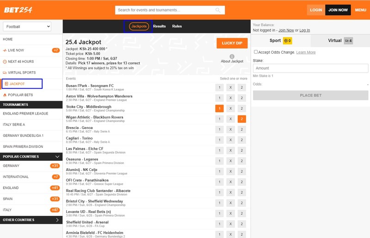
Task: Click the Italy +47 badge
Action: [55, 210]
